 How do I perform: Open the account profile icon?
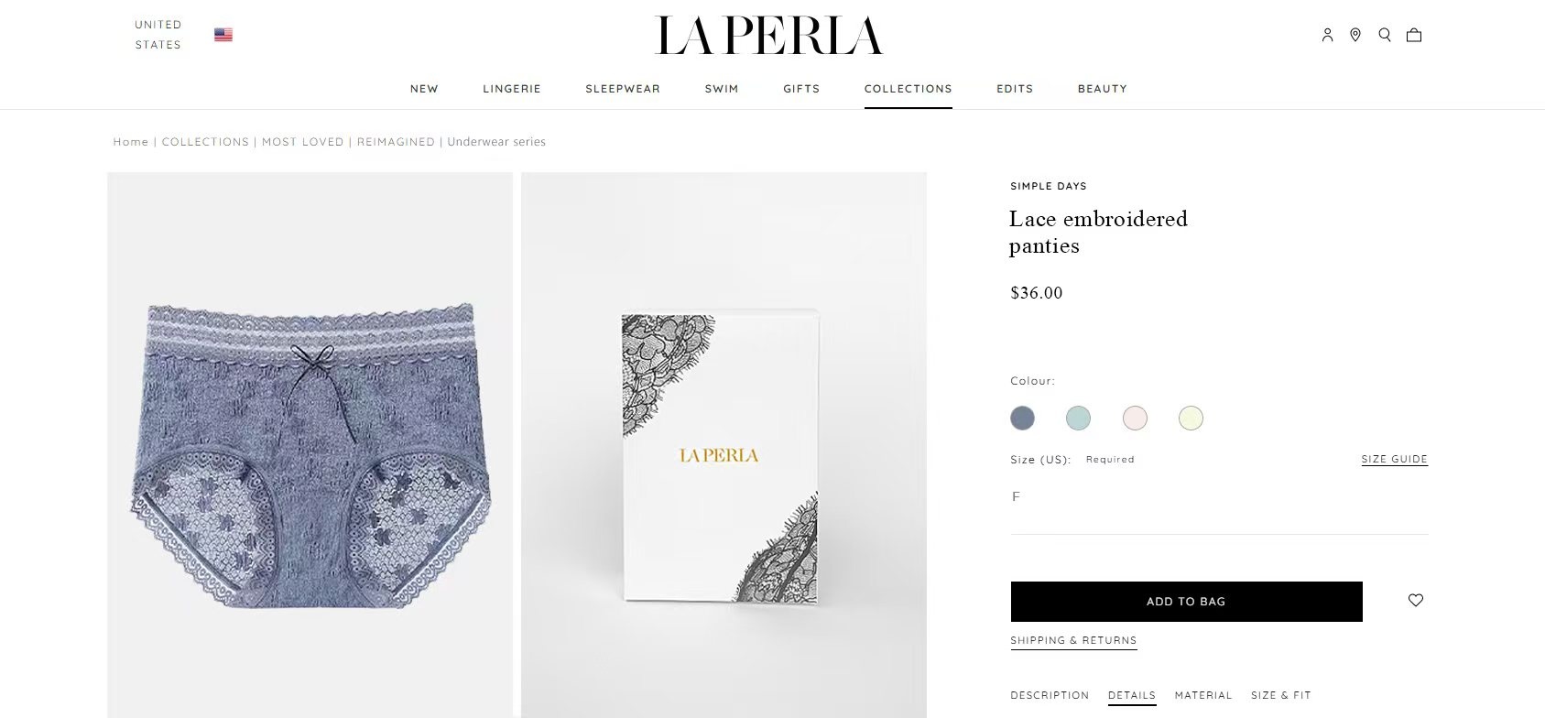[x=1327, y=35]
